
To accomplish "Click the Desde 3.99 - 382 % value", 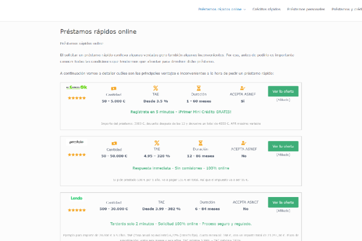I will 161,208.
